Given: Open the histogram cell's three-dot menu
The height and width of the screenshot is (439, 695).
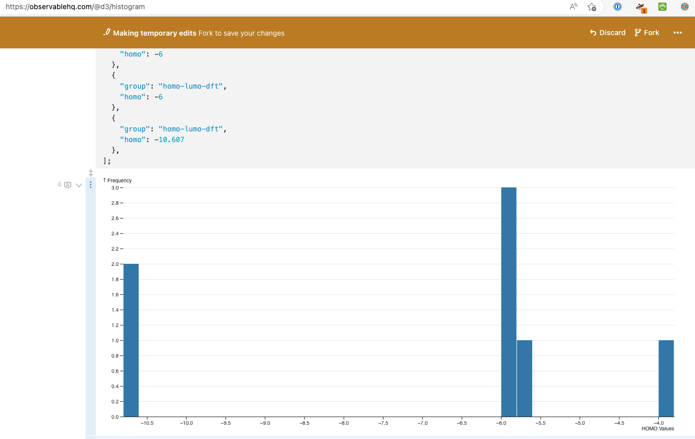Looking at the screenshot, I should (x=91, y=185).
